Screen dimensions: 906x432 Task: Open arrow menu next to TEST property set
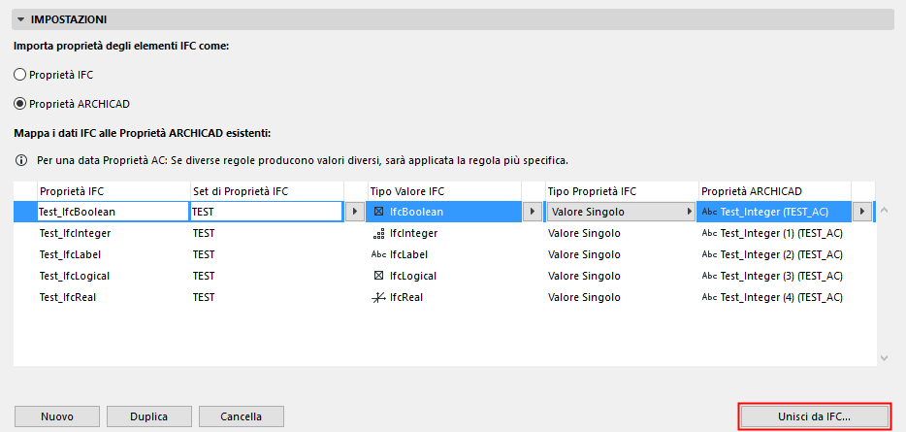click(x=354, y=212)
